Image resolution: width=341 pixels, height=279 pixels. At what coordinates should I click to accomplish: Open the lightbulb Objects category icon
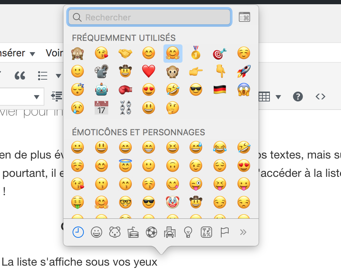[188, 232]
